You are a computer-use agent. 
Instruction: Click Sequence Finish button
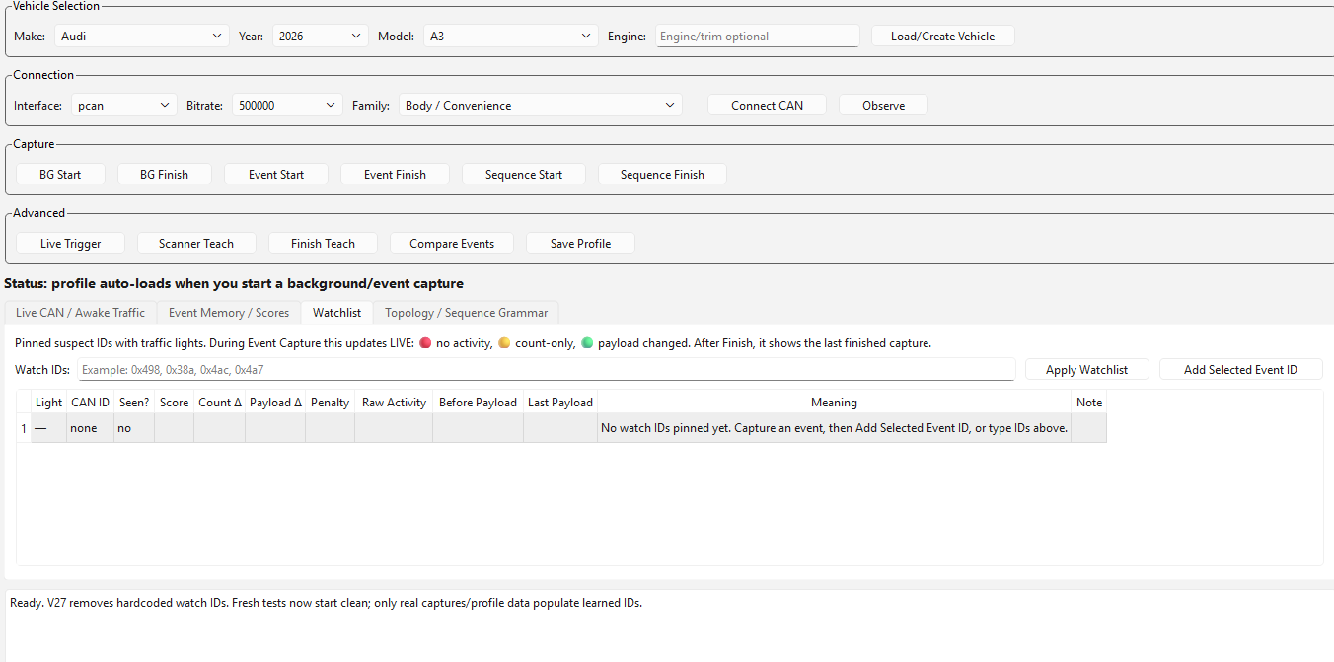[x=662, y=175]
